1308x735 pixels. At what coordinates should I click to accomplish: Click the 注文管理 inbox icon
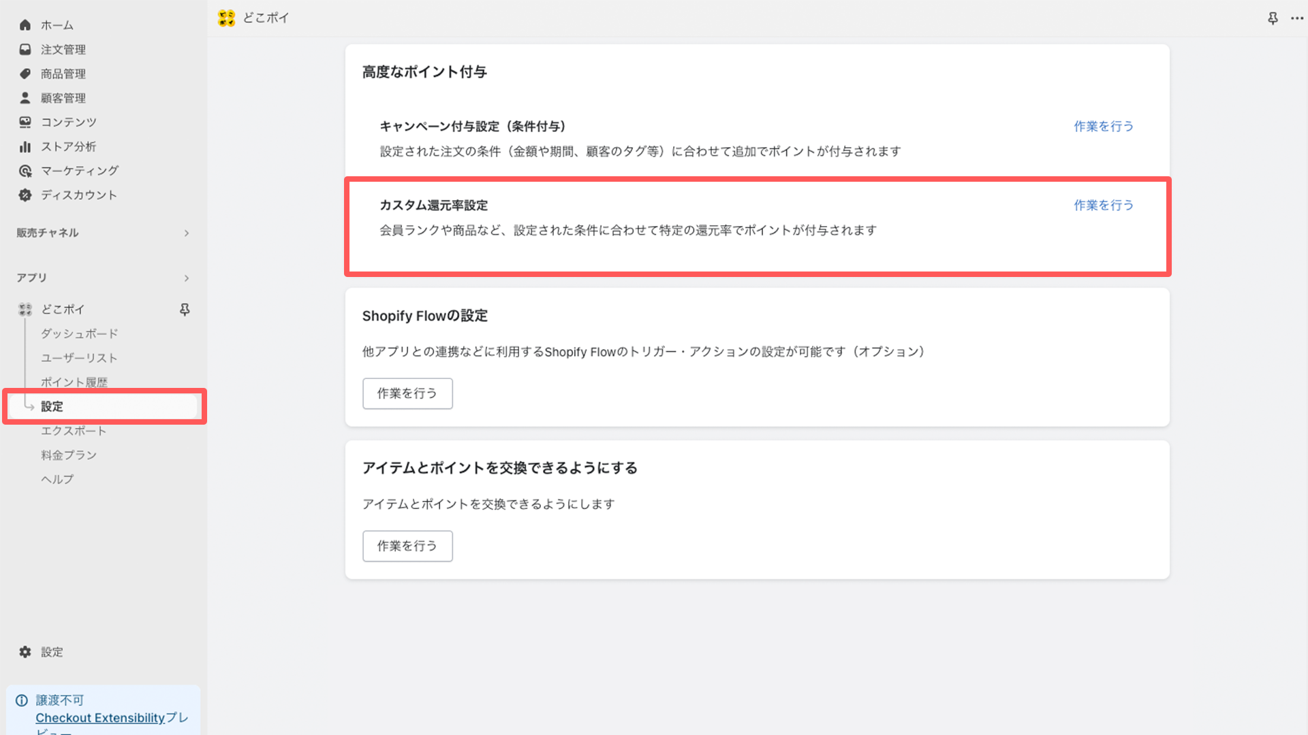25,50
